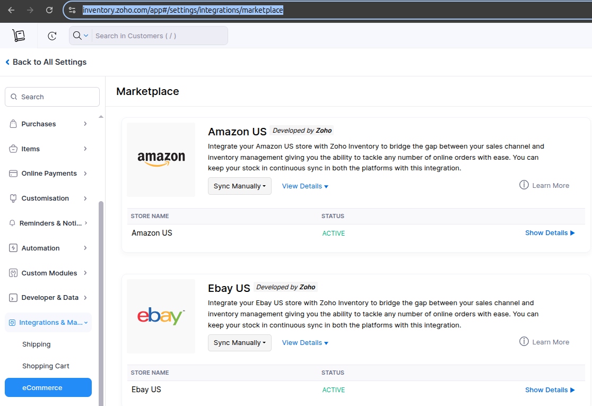This screenshot has width=592, height=406.
Task: Expand the Customisation section
Action: tap(85, 198)
